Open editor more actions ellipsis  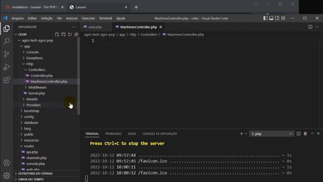[x=317, y=27]
